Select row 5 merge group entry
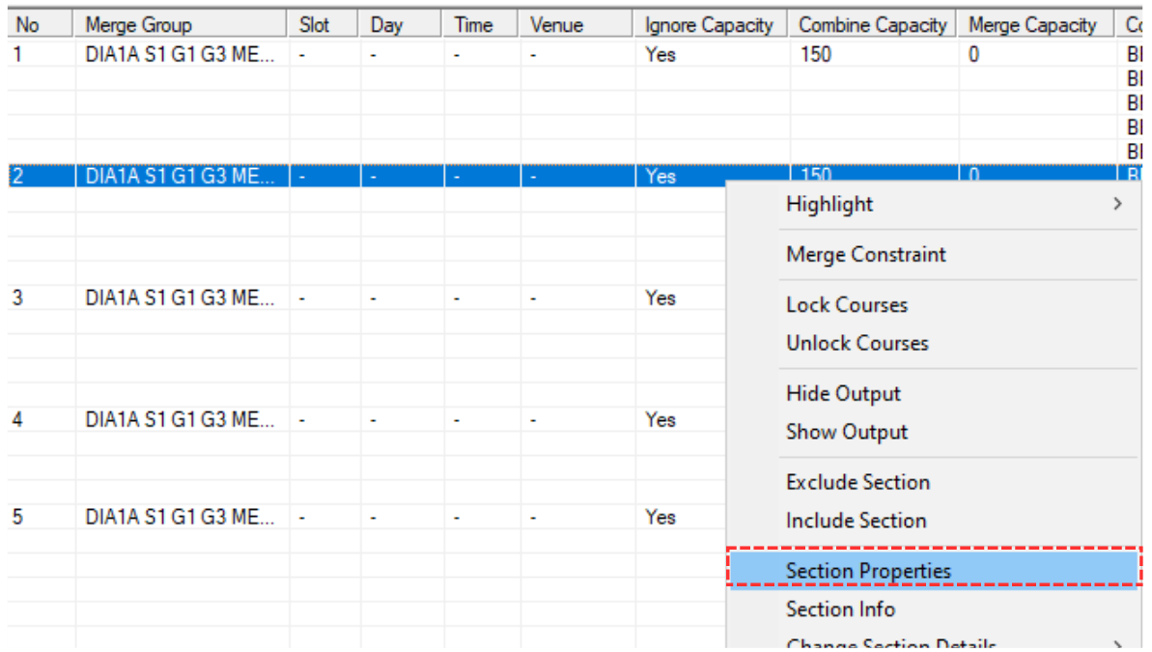Screen dimensions: 1152x652 click(180, 518)
